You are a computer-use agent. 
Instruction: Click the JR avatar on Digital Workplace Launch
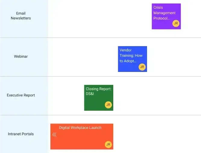108,145
